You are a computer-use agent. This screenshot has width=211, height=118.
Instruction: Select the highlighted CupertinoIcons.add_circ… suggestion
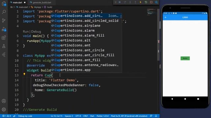coord(86,16)
